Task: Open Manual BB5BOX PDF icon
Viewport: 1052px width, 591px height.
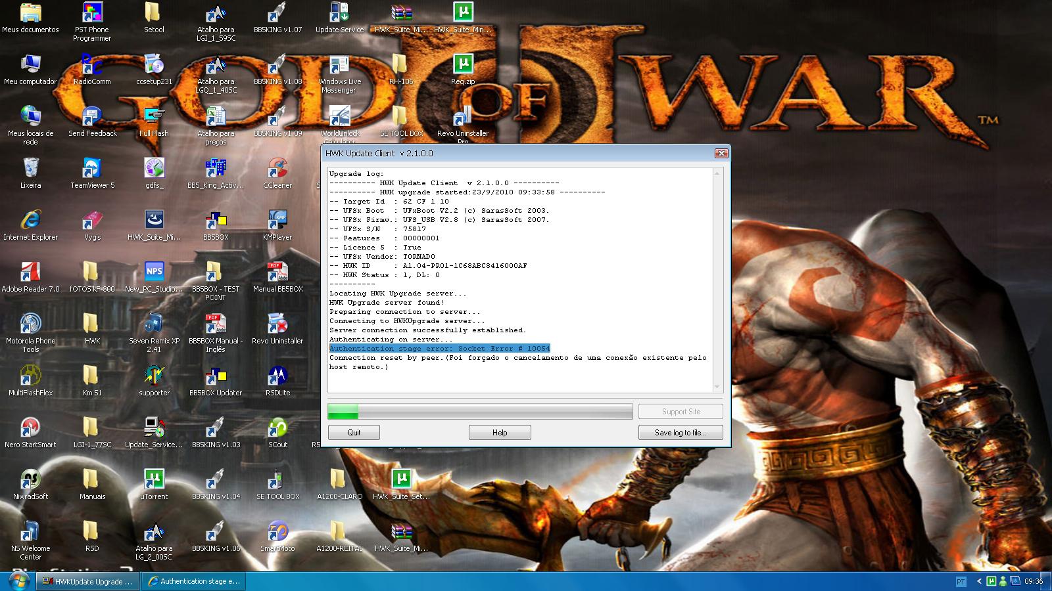Action: 277,277
